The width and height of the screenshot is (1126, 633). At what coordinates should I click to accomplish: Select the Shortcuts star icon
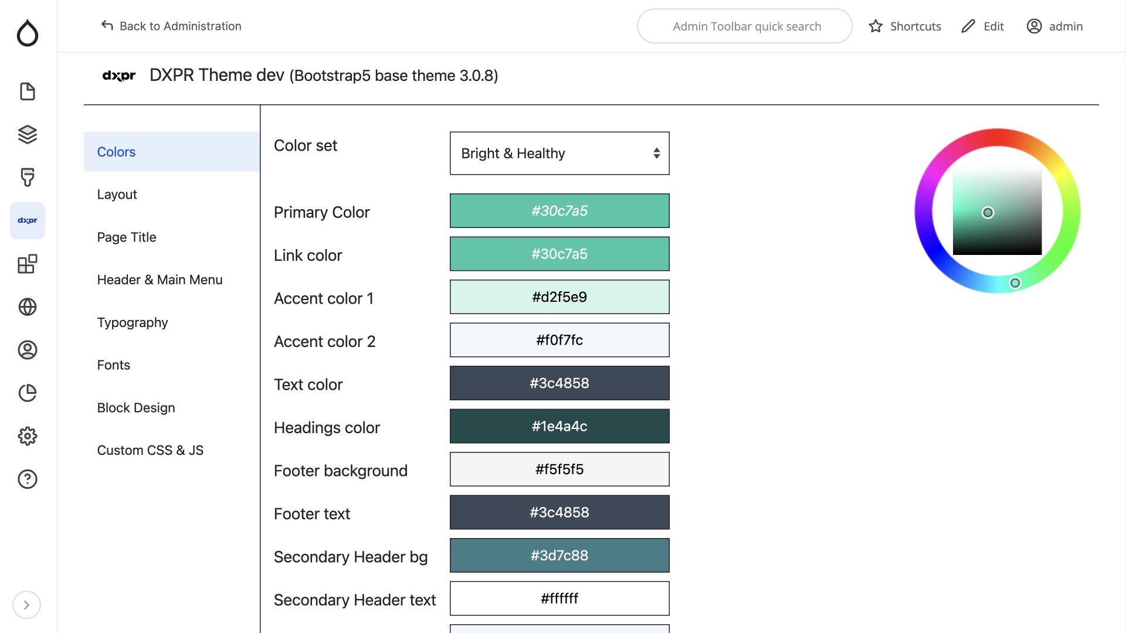[x=876, y=26]
